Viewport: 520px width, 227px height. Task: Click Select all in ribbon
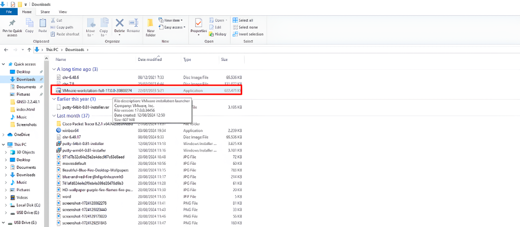point(245,20)
